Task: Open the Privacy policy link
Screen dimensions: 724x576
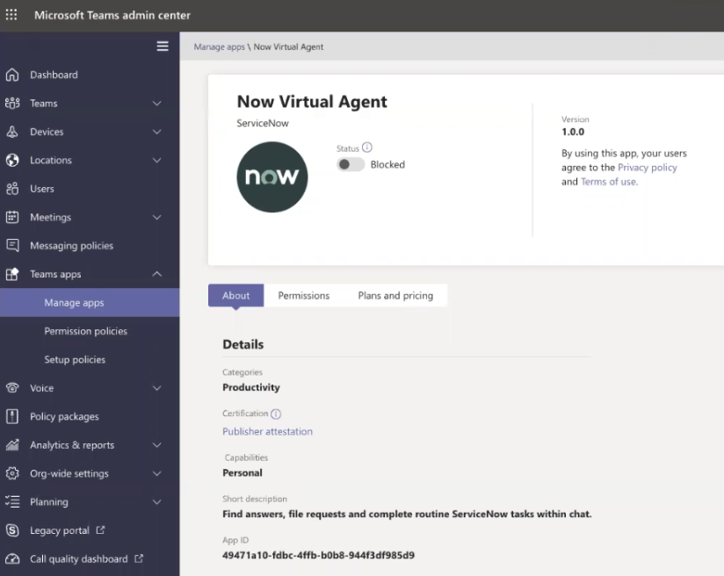Action: coord(648,168)
